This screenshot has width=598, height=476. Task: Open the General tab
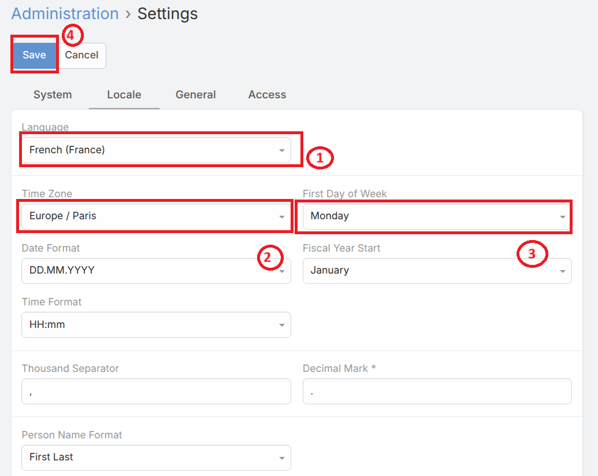(x=195, y=95)
